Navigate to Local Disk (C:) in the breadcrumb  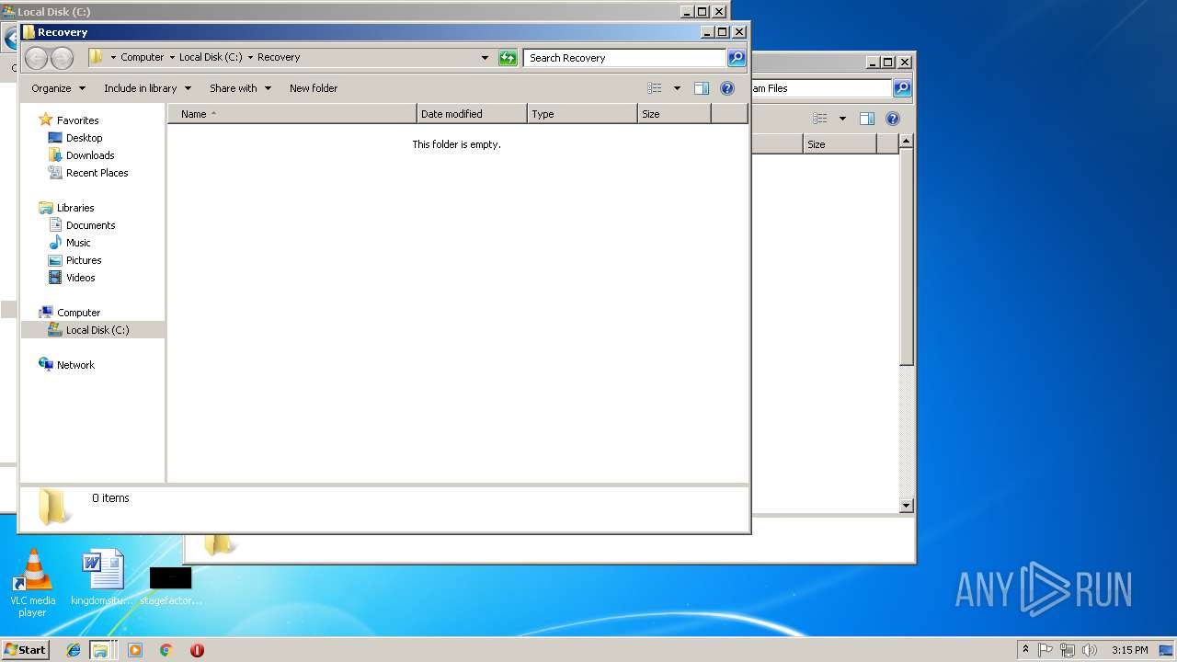coord(211,57)
